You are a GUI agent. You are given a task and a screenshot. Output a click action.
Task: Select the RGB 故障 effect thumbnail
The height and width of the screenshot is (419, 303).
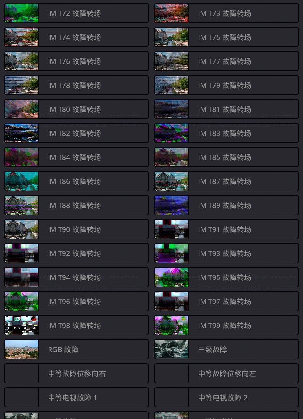21,350
